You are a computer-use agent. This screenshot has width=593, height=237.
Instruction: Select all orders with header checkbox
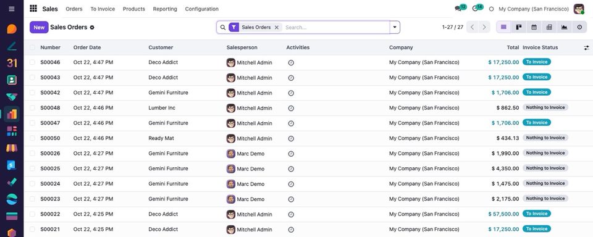click(32, 48)
